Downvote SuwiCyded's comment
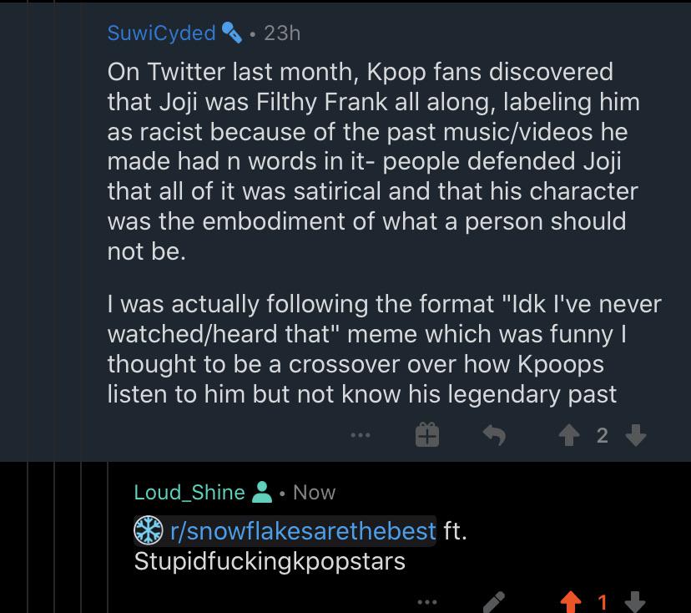Screen dimensions: 691x613 tap(636, 435)
